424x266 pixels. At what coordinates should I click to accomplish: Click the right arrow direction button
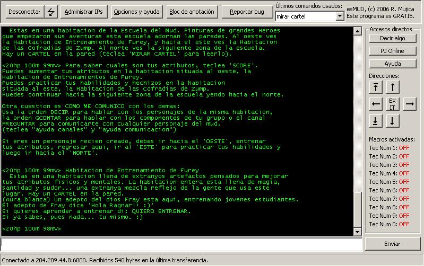410,104
